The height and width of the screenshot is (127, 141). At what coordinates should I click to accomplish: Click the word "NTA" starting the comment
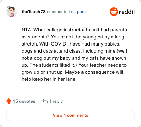[26, 30]
